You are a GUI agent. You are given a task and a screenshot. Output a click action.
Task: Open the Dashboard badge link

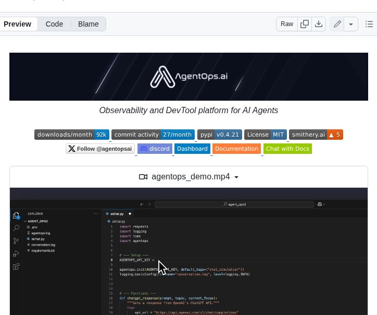(x=192, y=149)
